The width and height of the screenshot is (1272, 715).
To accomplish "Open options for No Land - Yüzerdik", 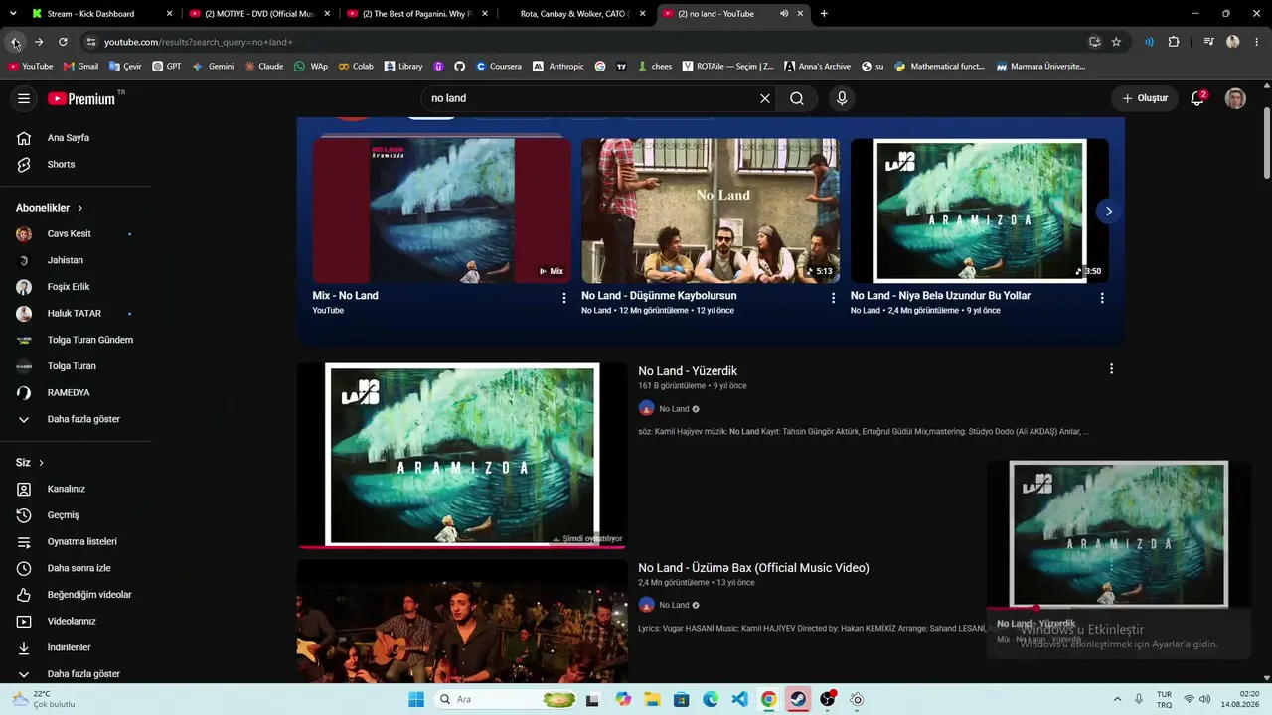I will pyautogui.click(x=1111, y=369).
